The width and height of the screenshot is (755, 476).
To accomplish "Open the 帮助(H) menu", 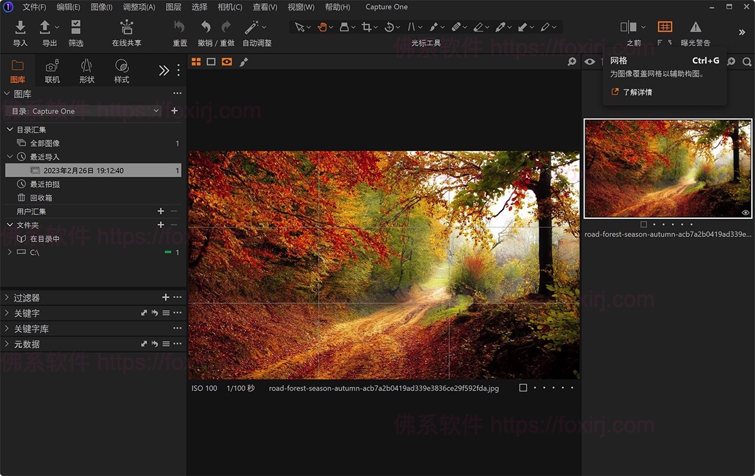I will click(x=337, y=7).
